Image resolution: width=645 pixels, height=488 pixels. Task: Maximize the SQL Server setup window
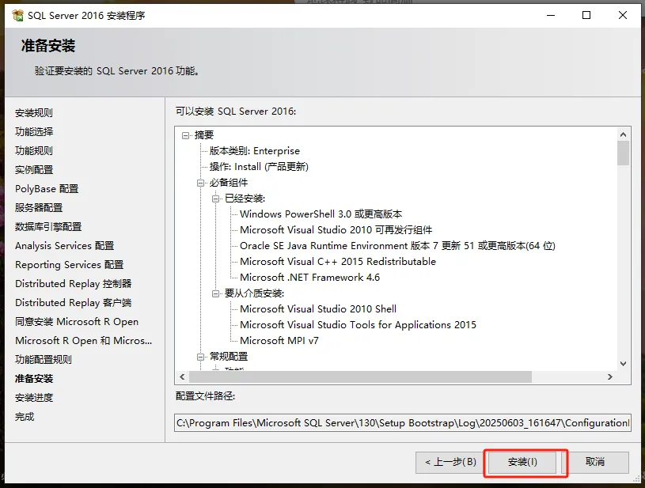[x=586, y=16]
